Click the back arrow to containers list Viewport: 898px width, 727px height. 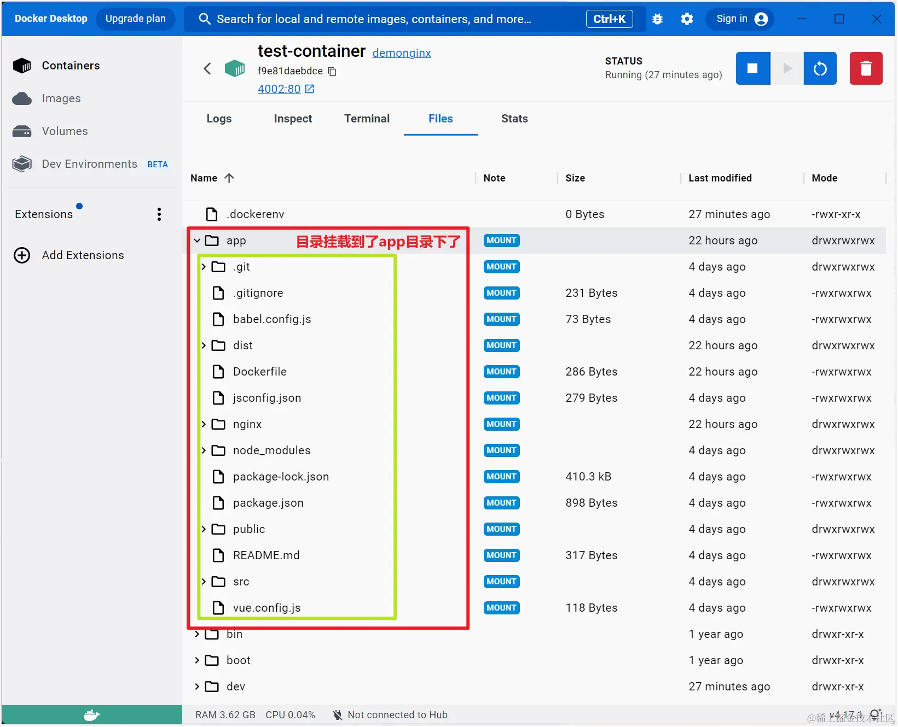click(x=207, y=68)
